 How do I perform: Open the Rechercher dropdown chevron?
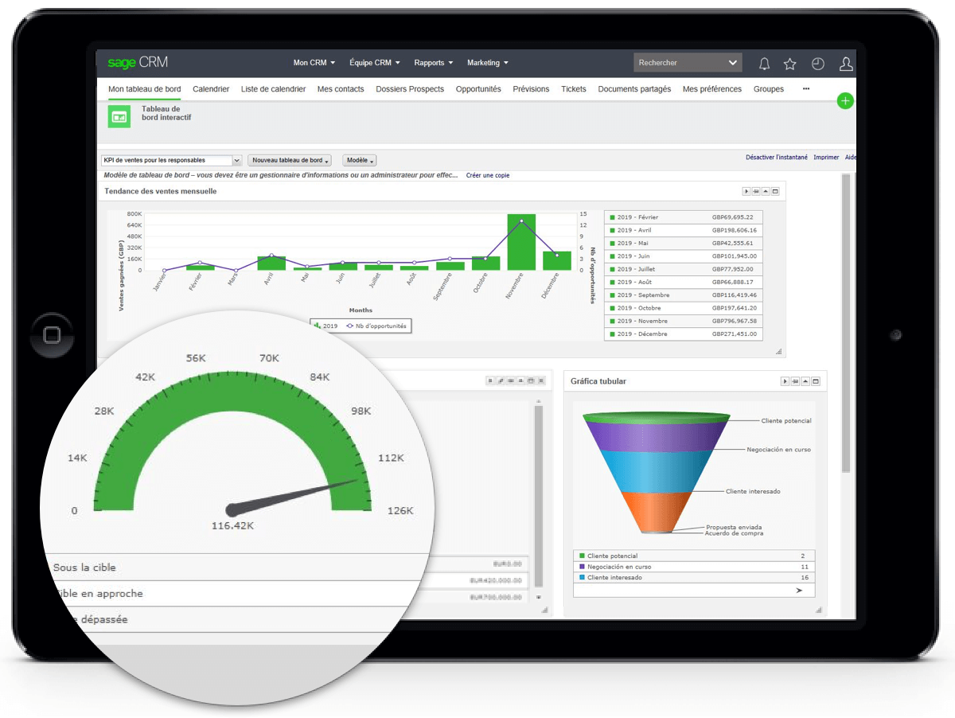coord(733,63)
